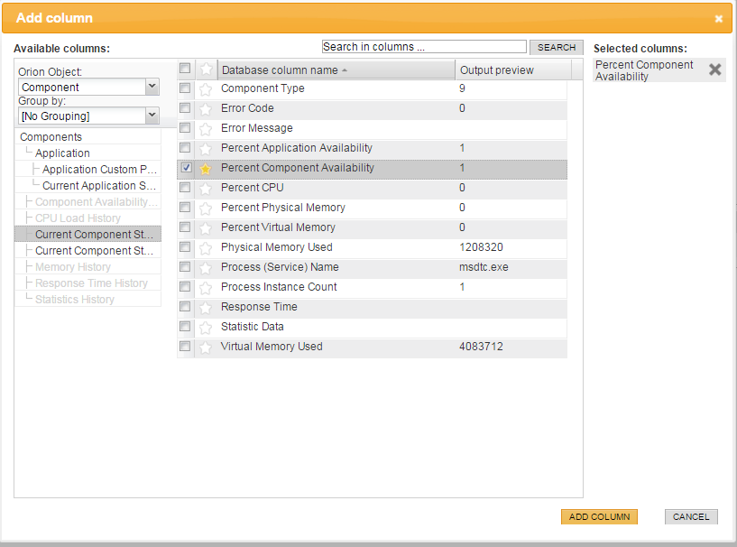Select Component Availability tree item
The image size is (737, 547).
click(x=96, y=202)
